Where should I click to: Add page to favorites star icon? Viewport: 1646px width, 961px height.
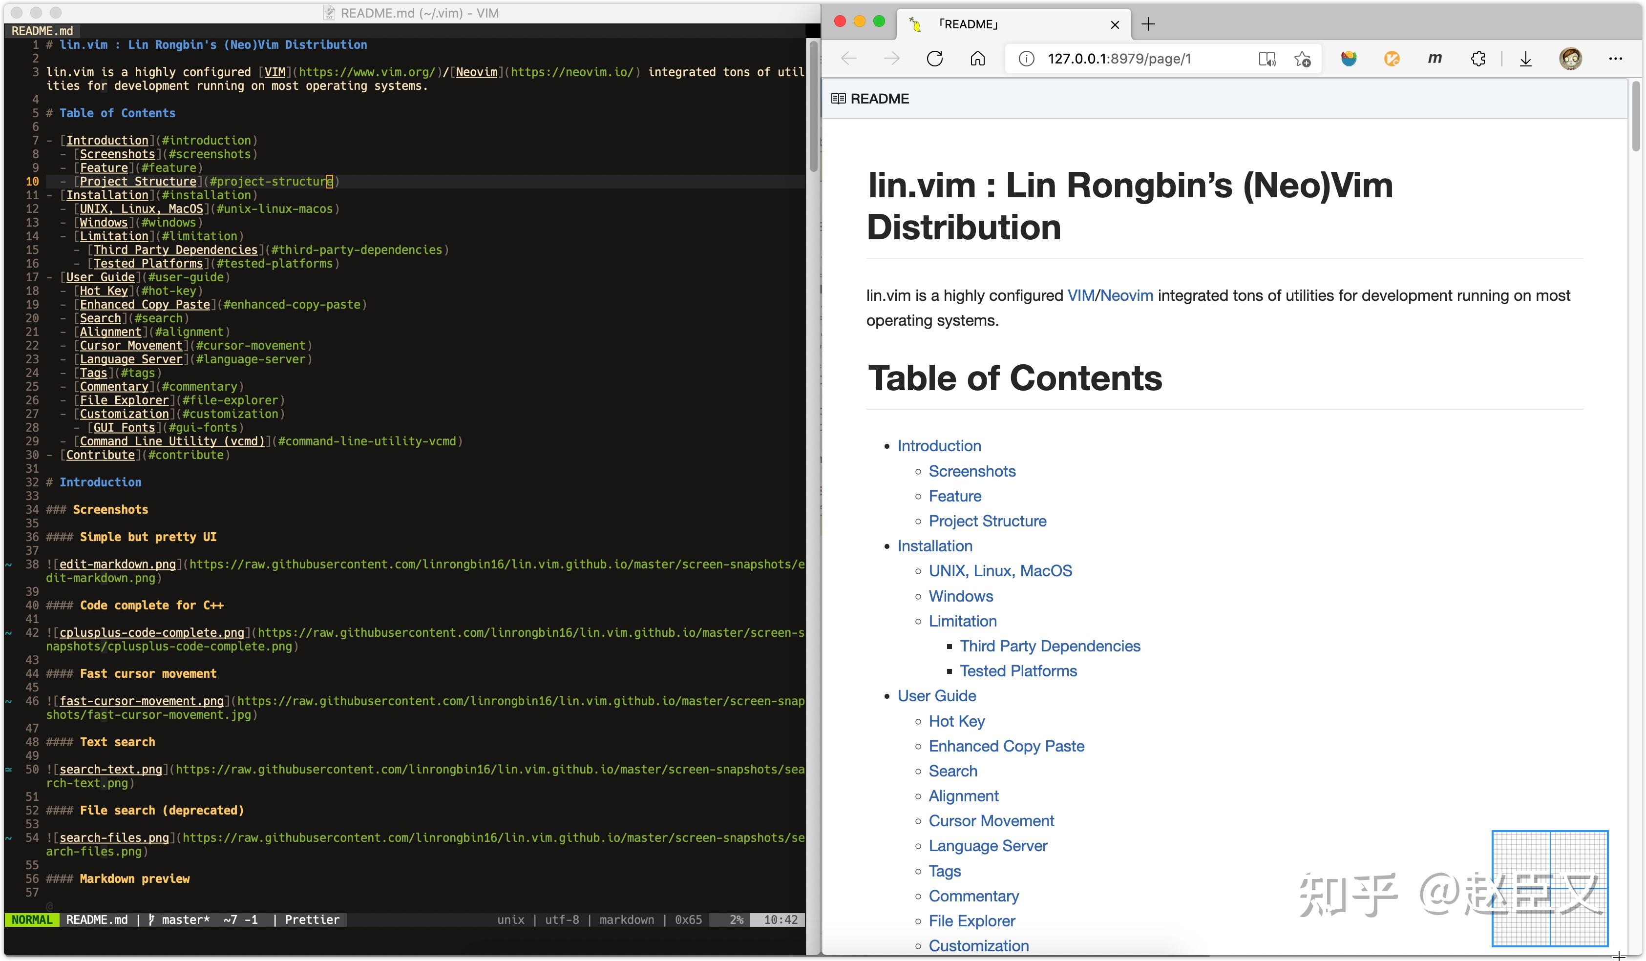click(1303, 59)
